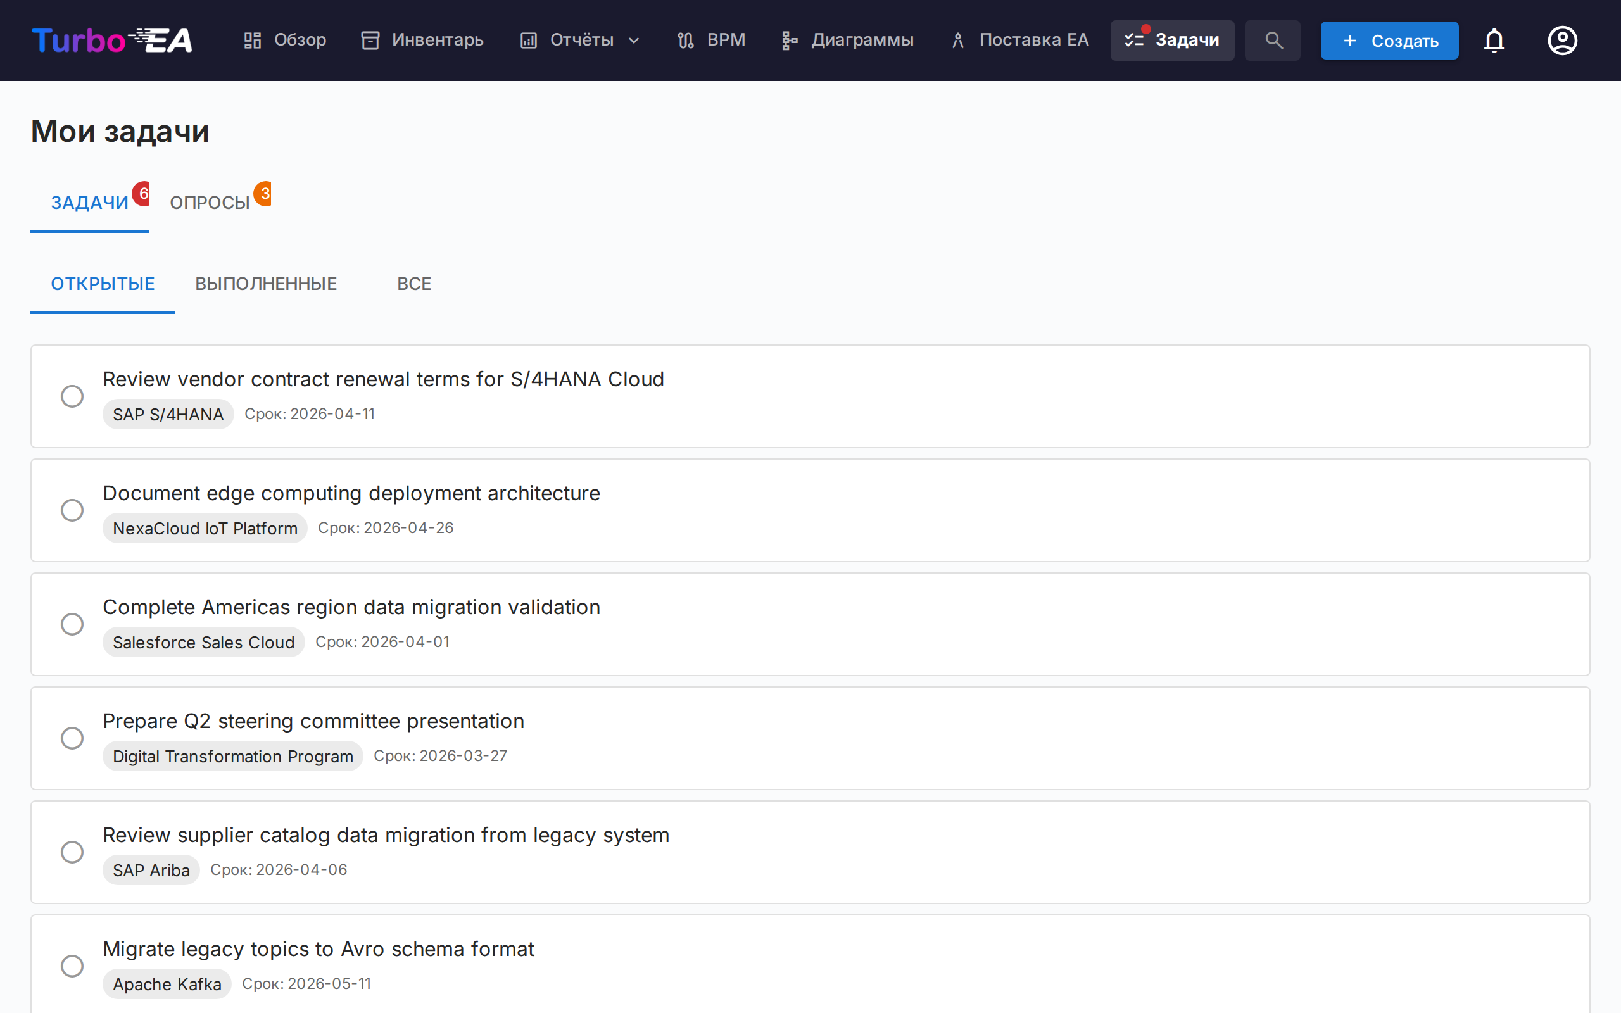Viewport: 1621px width, 1013px height.
Task: Complete the Q2 steering committee task
Action: pos(72,738)
